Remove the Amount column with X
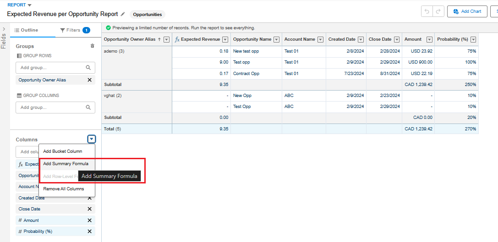 coord(89,220)
